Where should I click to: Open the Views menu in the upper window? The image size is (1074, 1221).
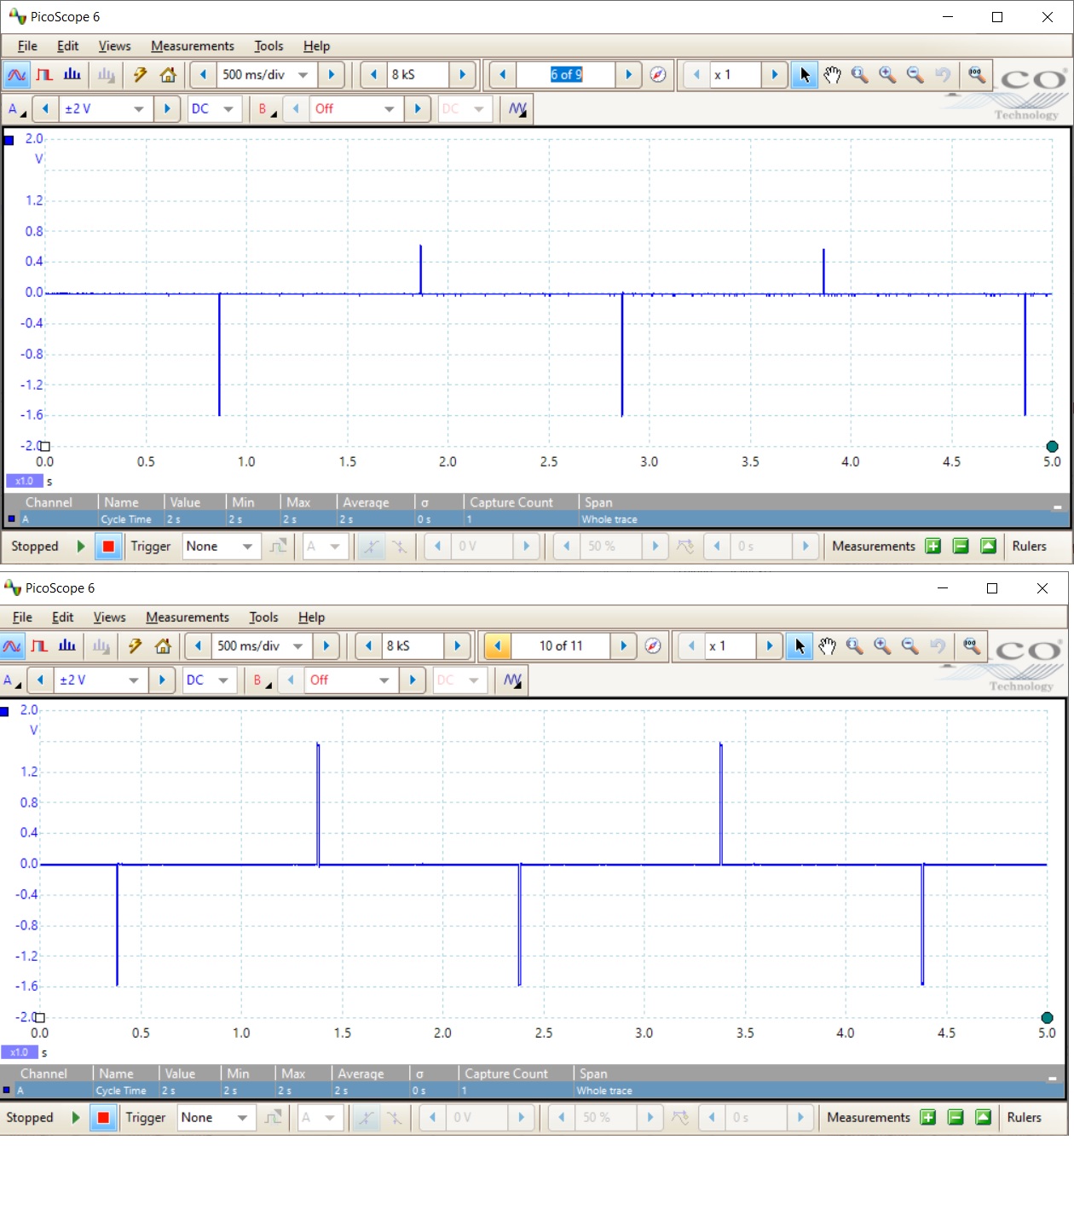[114, 46]
